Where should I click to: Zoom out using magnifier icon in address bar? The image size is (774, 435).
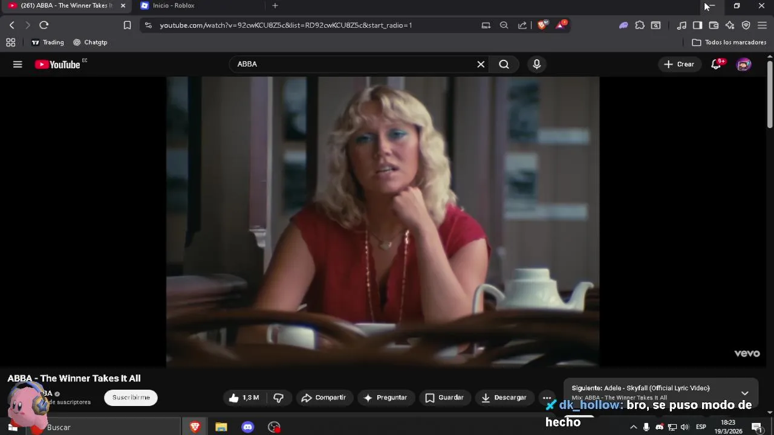pos(504,25)
